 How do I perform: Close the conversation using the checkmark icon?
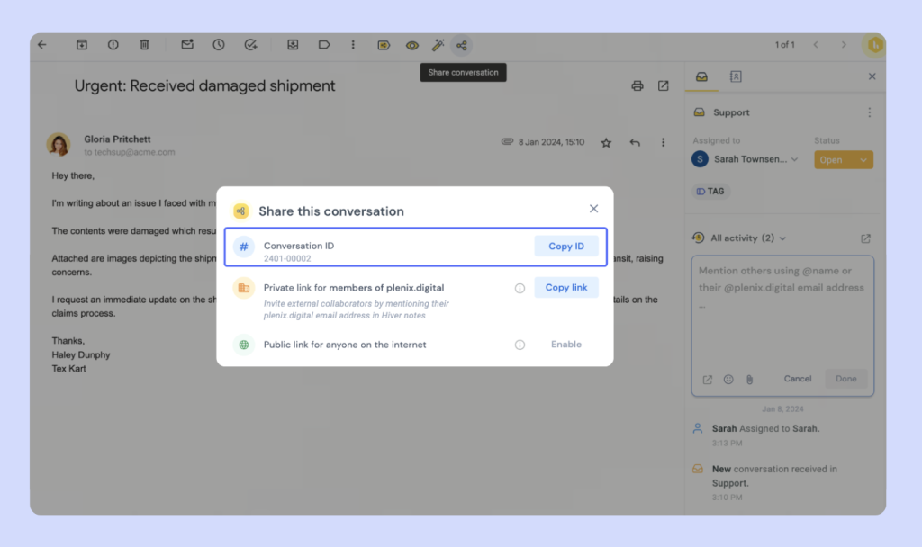click(x=251, y=45)
